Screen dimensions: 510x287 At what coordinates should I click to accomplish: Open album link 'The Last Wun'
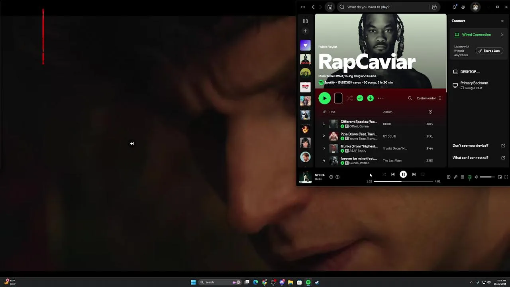click(x=392, y=161)
